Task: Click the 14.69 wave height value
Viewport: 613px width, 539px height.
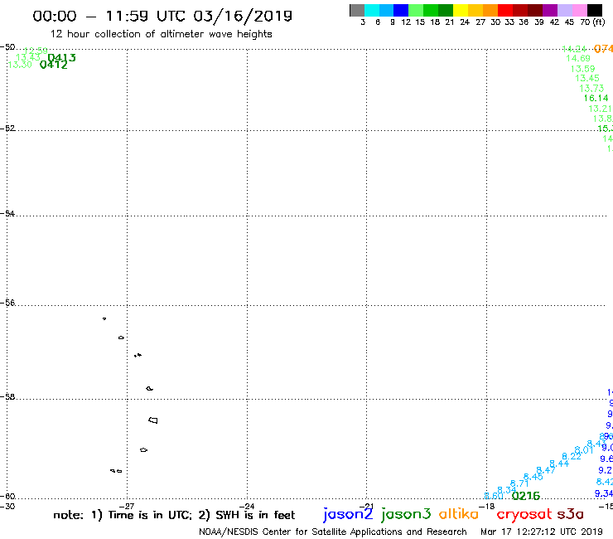Action: (578, 58)
